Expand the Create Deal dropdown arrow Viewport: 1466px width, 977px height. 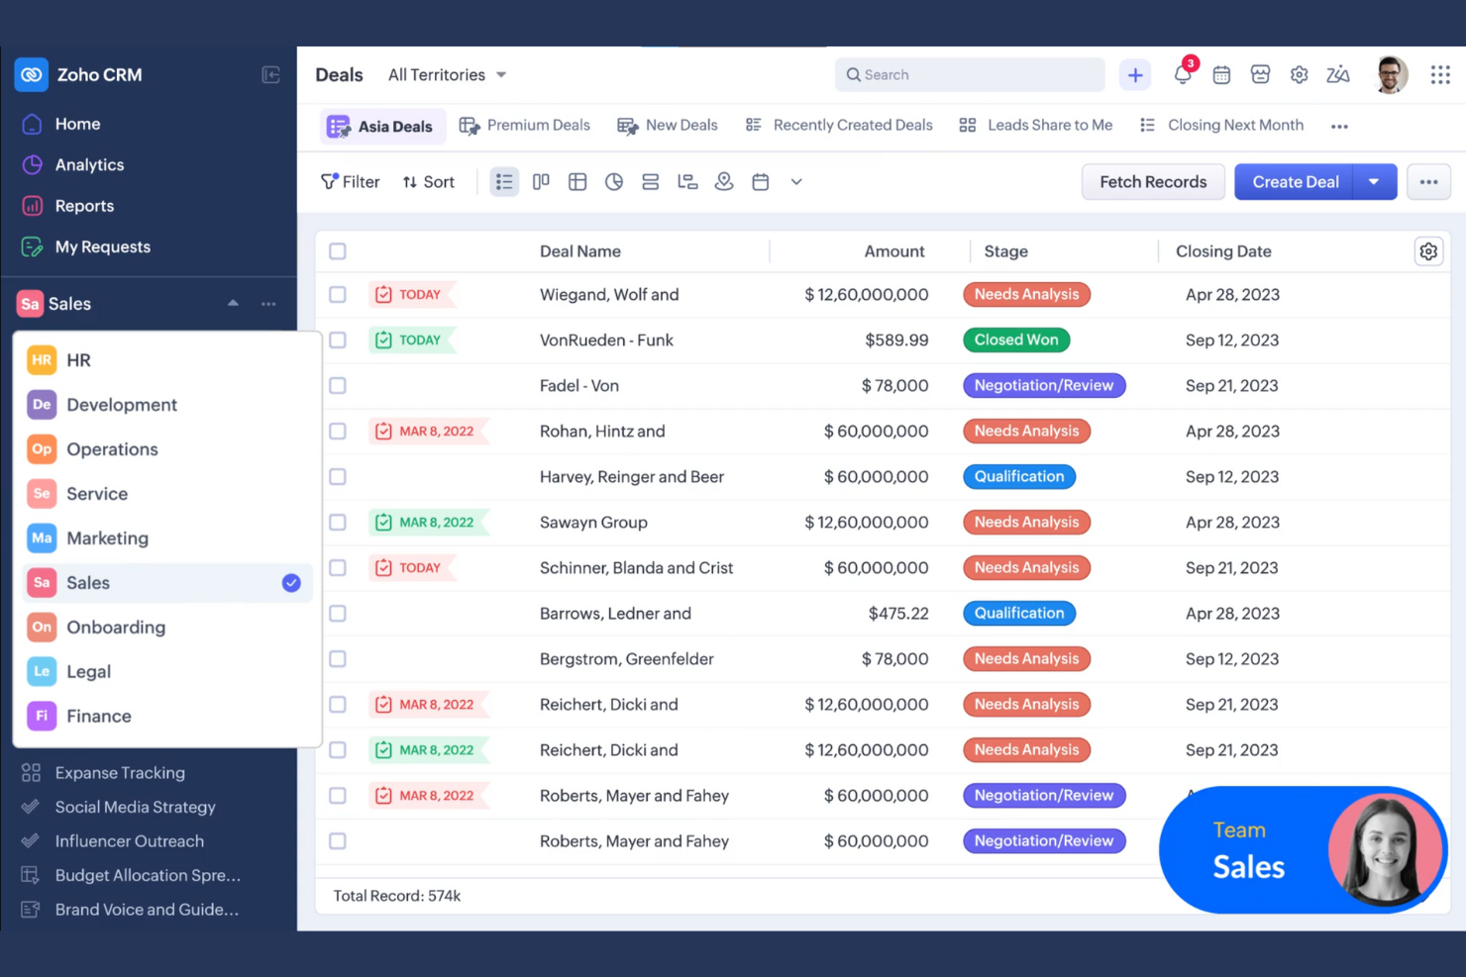1375,181
